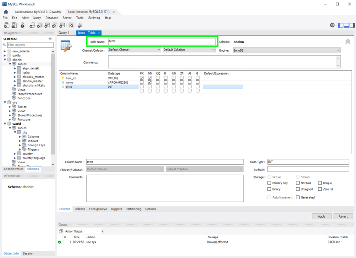This screenshot has height=258, width=356.
Task: Open the Scripting menu
Action: [x=94, y=18]
